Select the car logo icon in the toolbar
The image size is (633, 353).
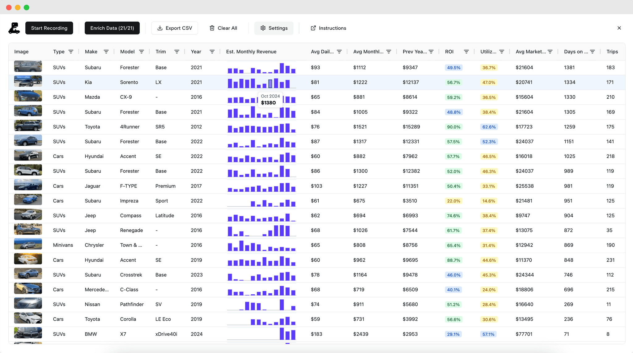pyautogui.click(x=14, y=28)
